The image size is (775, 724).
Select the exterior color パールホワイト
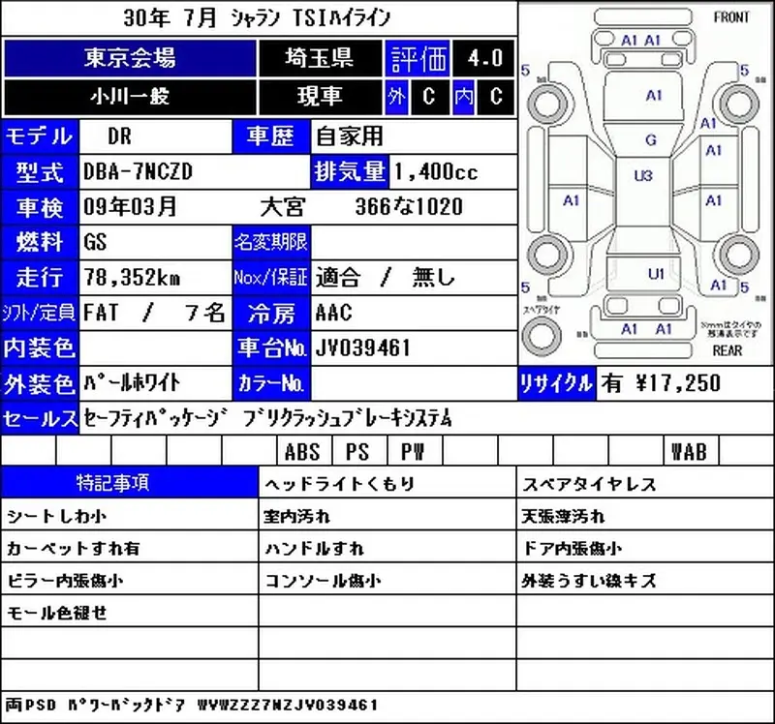[x=132, y=383]
